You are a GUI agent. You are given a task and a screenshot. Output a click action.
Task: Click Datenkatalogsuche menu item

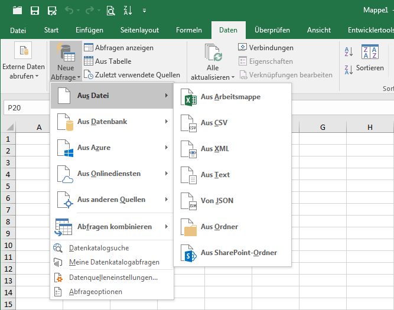[112, 248]
